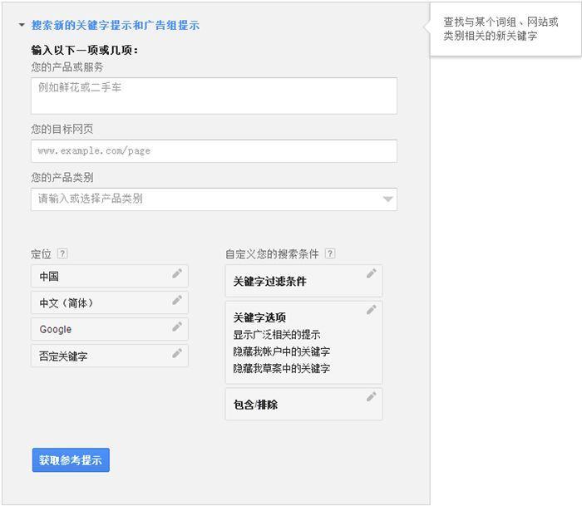The width and height of the screenshot is (582, 506).
Task: Edit the 关键字选项 pencil icon
Action: pos(371,309)
